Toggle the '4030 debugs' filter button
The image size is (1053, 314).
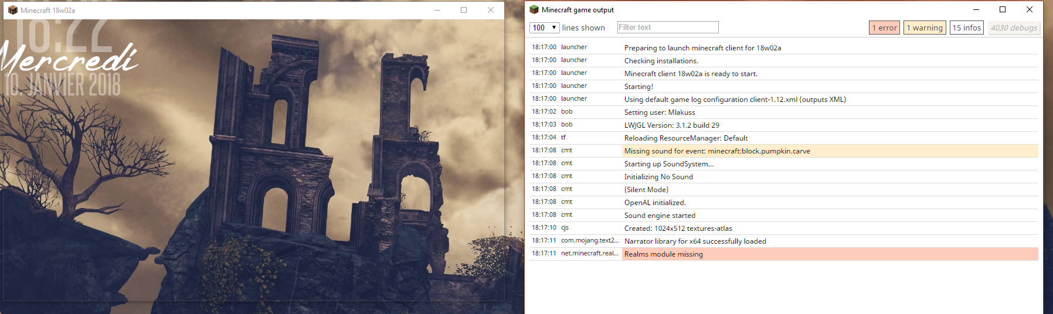click(1014, 28)
